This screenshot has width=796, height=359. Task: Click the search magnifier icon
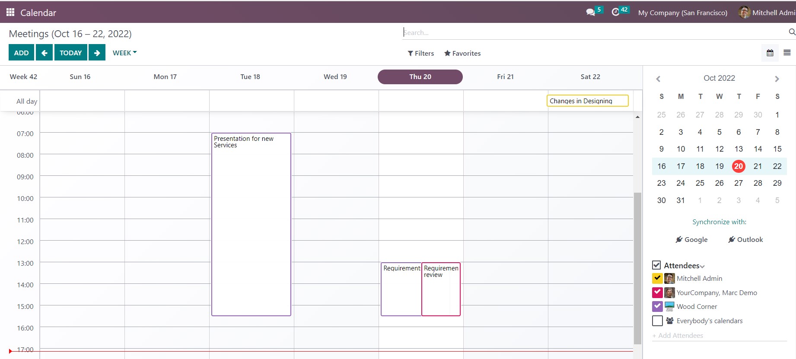[x=792, y=32]
